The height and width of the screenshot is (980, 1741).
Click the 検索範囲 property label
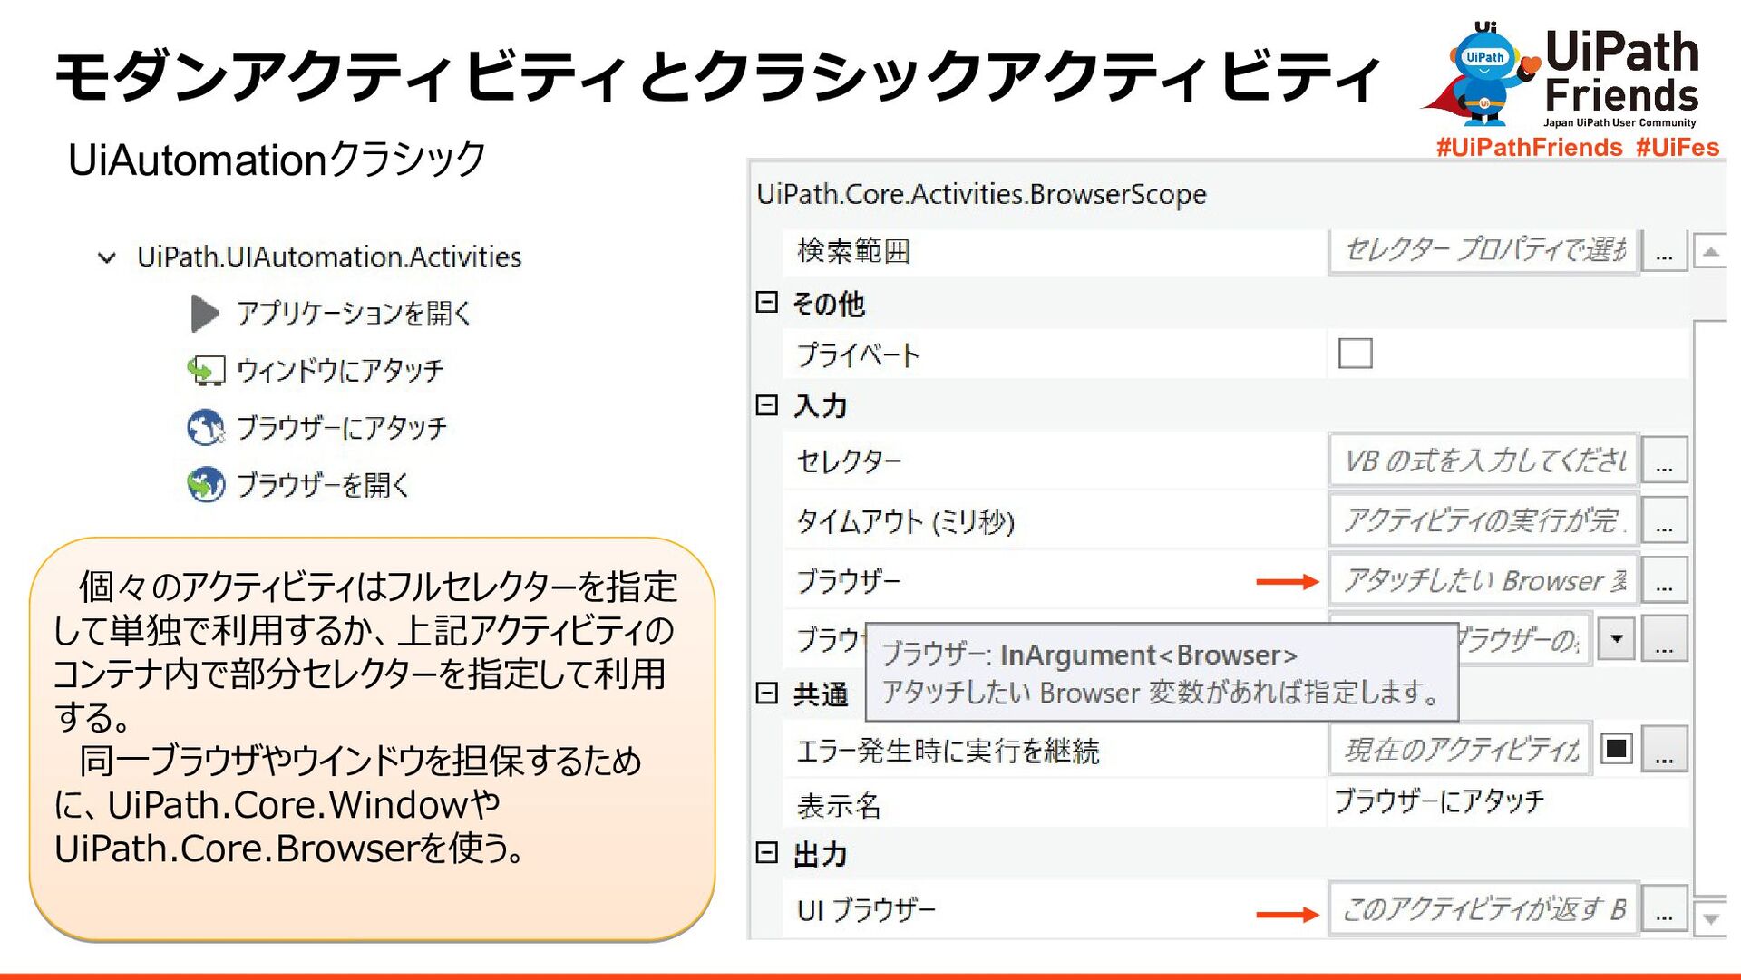[x=853, y=250]
